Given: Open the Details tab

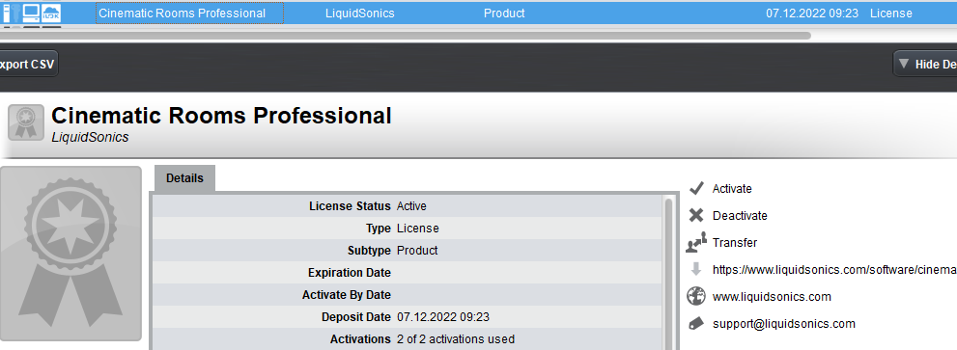Looking at the screenshot, I should pyautogui.click(x=184, y=178).
